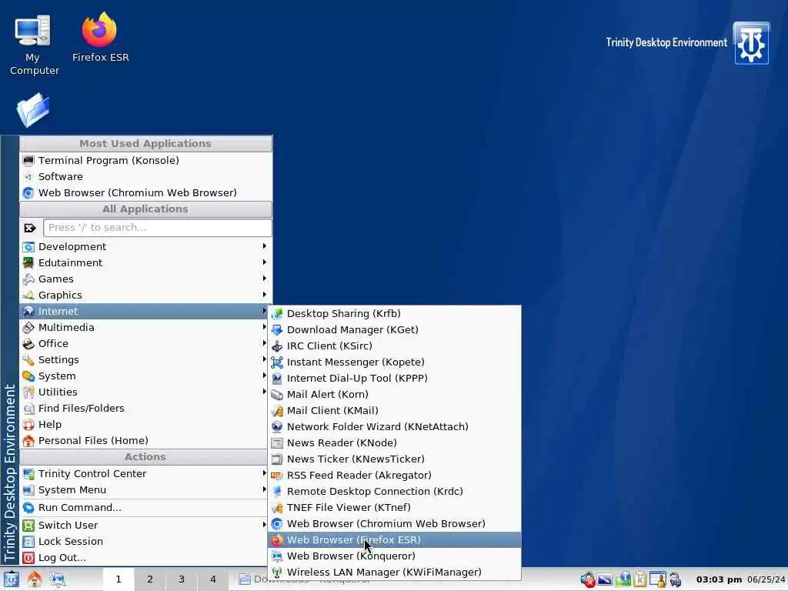
Task: Switch to virtual desktop 2
Action: (x=150, y=579)
